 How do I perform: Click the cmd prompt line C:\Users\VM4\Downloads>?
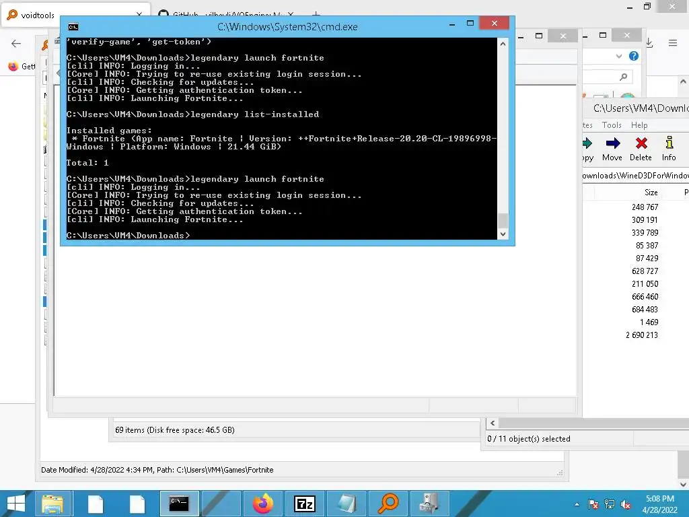coord(129,236)
